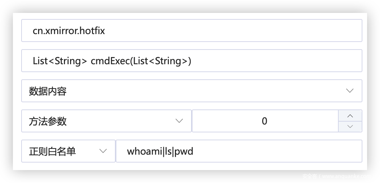
Task: Click the word whoami in the regex field
Action: point(144,152)
